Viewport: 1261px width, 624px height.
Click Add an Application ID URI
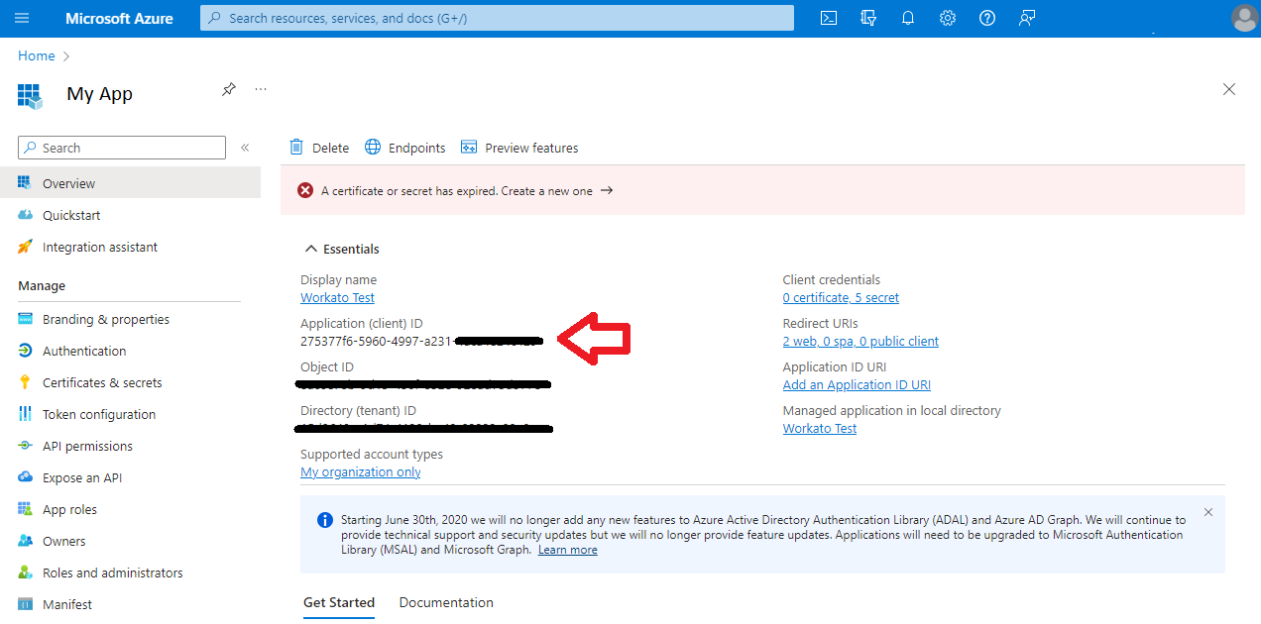point(857,384)
